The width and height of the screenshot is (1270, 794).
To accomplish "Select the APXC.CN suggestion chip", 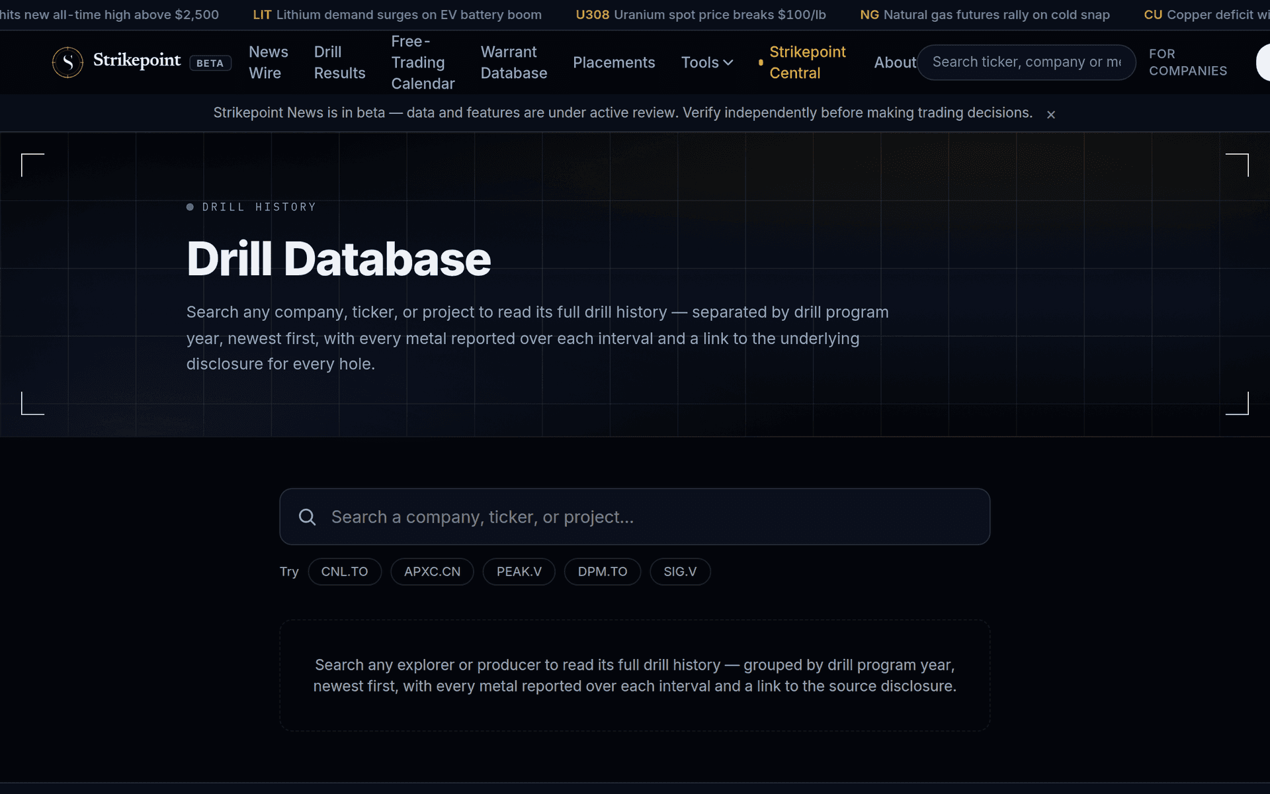I will pyautogui.click(x=432, y=572).
